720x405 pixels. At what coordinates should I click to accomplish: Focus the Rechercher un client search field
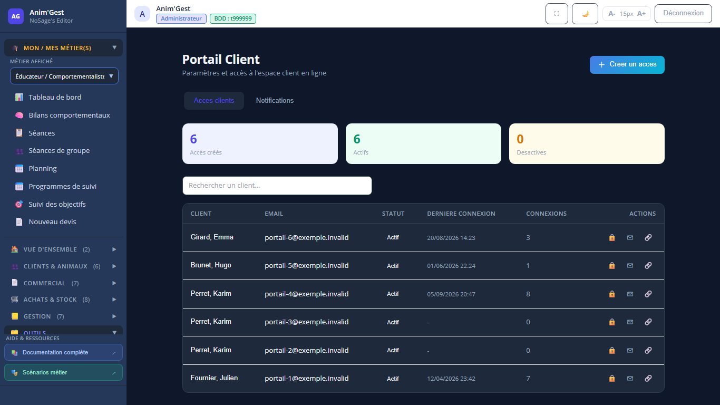tap(277, 186)
